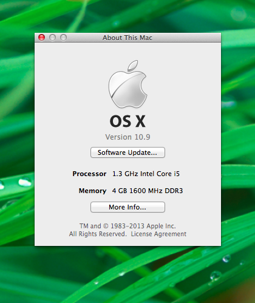The height and width of the screenshot is (303, 255).
Task: Click the minimize button in title bar
Action: click(x=53, y=38)
